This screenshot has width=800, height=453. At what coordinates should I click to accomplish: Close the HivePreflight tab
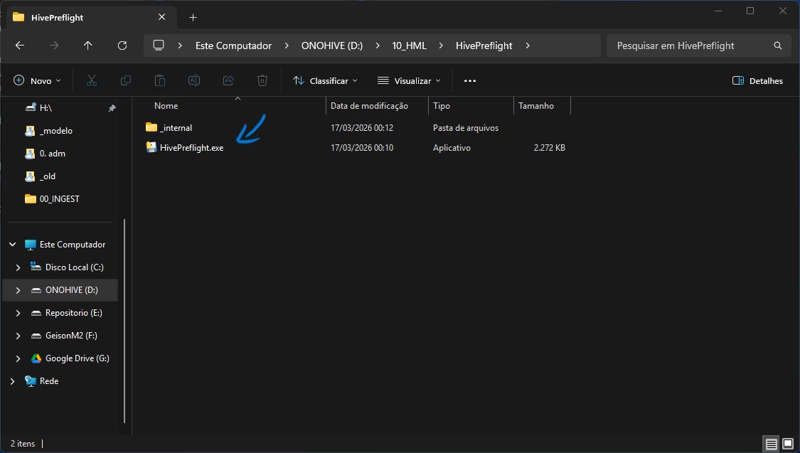[161, 17]
